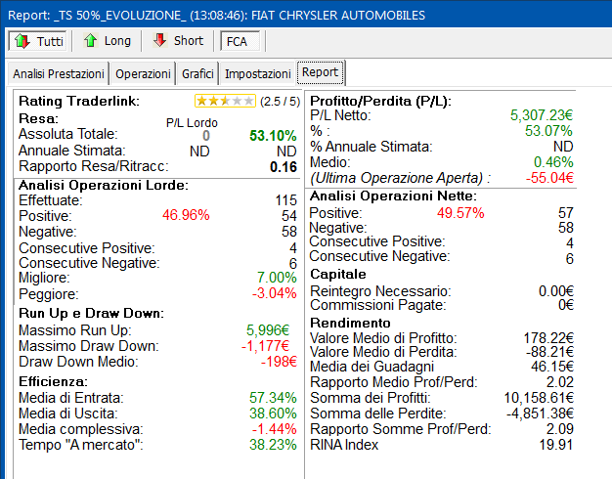Click the 57.34% Media di Entrata value
The height and width of the screenshot is (479, 612).
273,398
